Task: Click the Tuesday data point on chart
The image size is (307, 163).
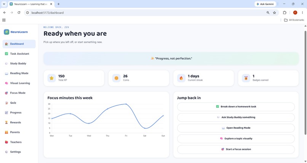Action: tap(70, 114)
